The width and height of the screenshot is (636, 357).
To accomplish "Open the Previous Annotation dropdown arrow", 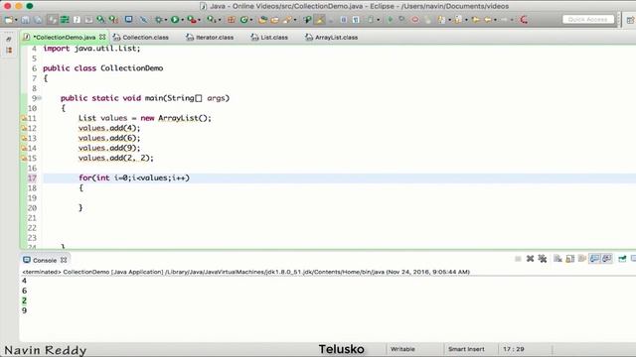I will 466,20.
